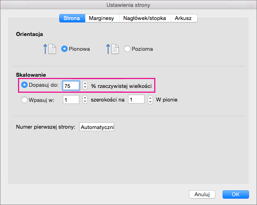Click the percentage field showing 75
Image resolution: width=257 pixels, height=205 pixels.
click(x=71, y=86)
